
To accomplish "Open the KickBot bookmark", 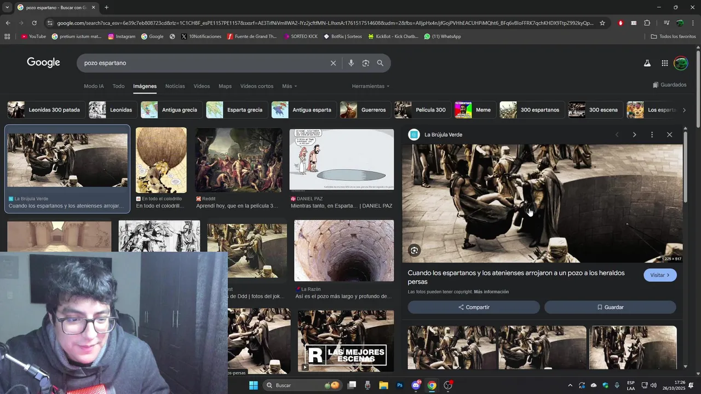I will click(393, 37).
